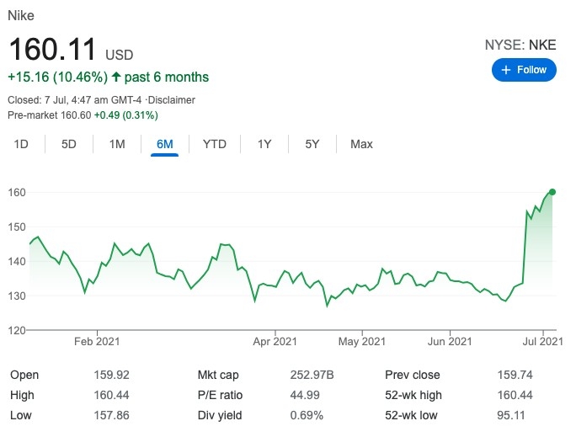Click the May 2021 axis label

point(362,342)
